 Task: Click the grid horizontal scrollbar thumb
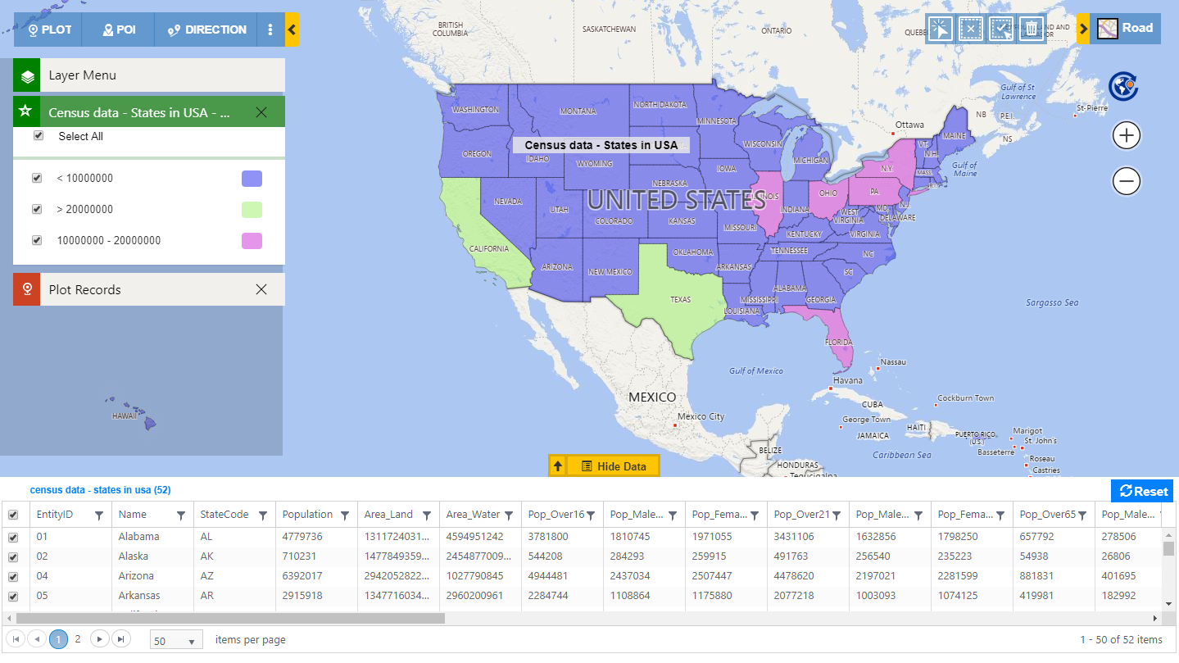coord(230,619)
